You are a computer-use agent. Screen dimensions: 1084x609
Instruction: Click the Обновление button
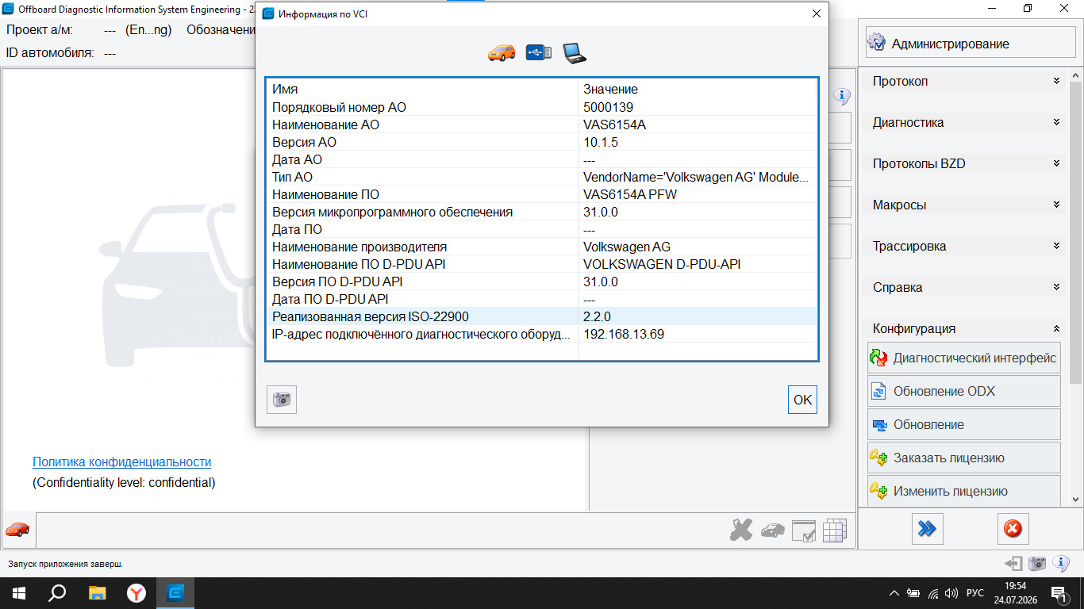tap(964, 424)
